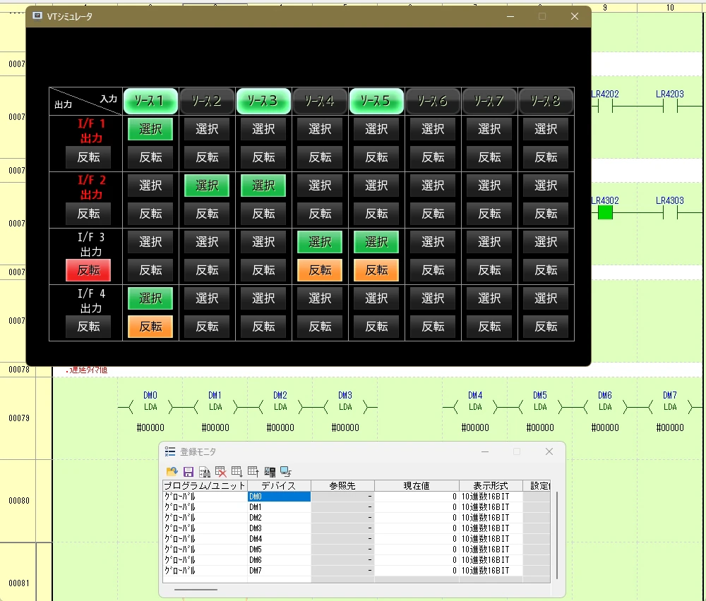The height and width of the screenshot is (601, 706).
Task: Click current value 0 in DM2 row
Action: [417, 517]
